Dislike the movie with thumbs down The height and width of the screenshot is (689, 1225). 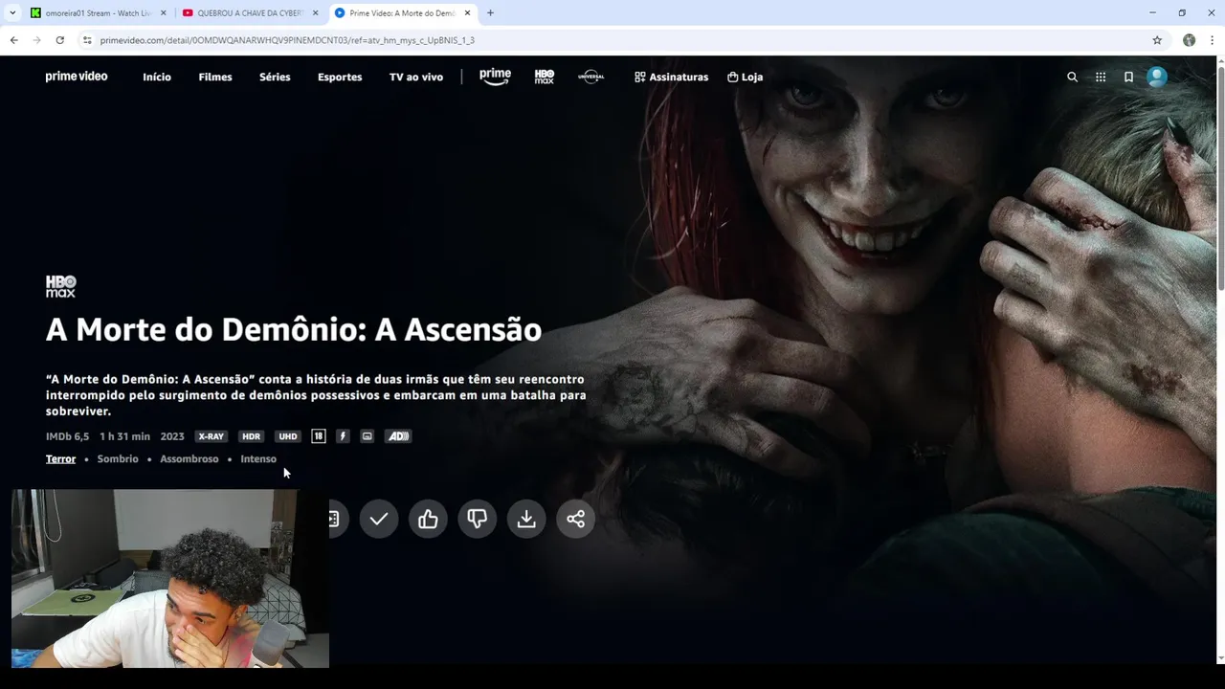pyautogui.click(x=478, y=519)
